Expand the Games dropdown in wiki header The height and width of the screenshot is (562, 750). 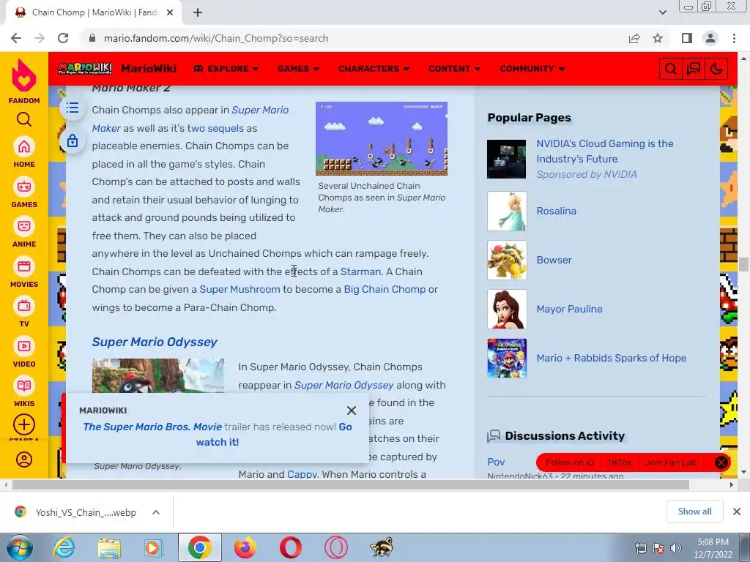tap(299, 69)
